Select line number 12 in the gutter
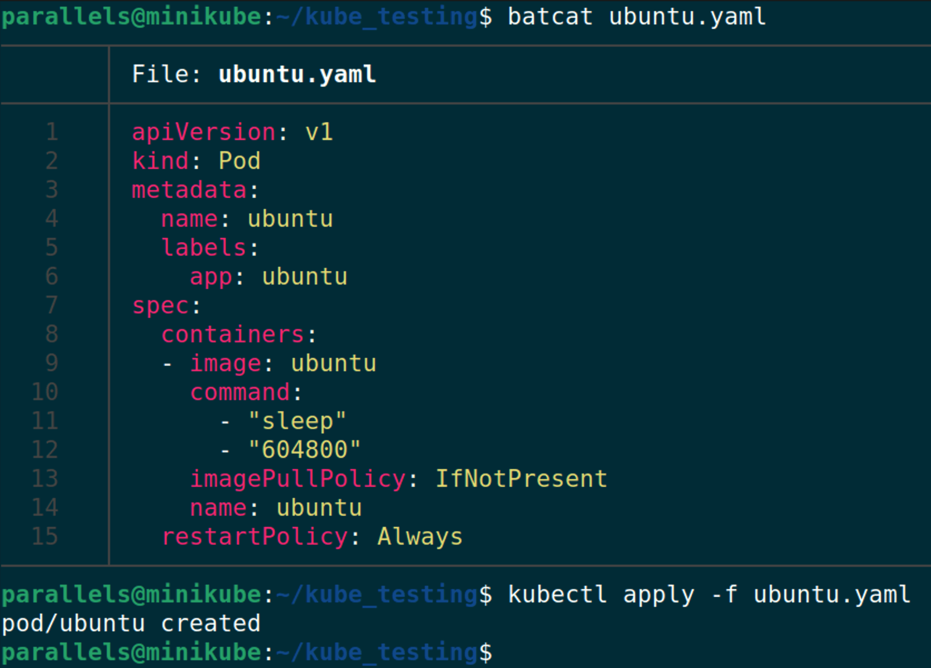The width and height of the screenshot is (931, 668). point(44,450)
